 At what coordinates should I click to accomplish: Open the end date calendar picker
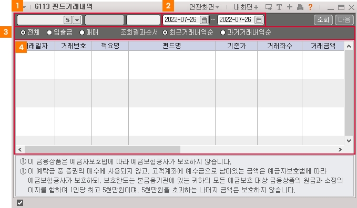point(259,20)
